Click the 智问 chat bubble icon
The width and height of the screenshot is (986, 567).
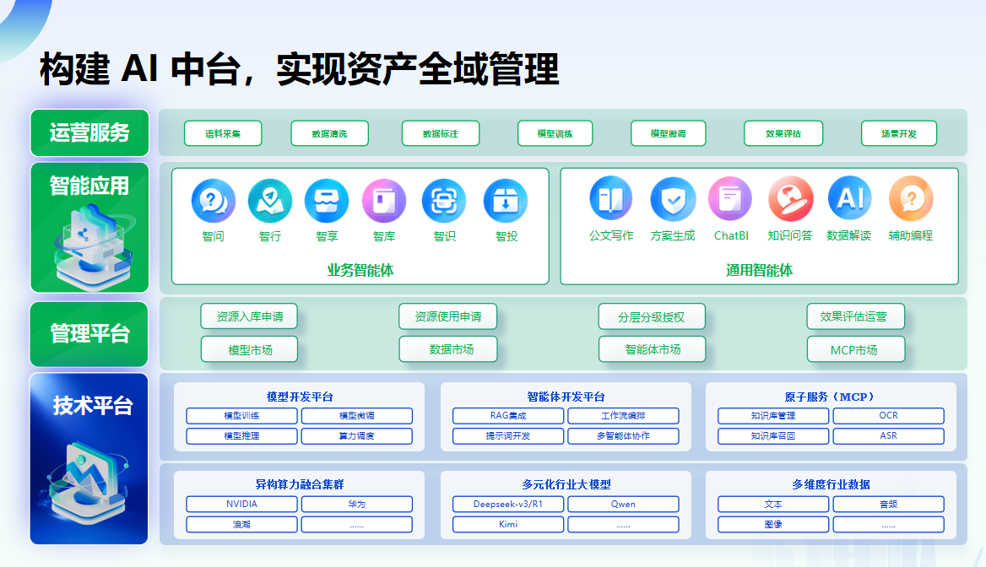click(214, 201)
